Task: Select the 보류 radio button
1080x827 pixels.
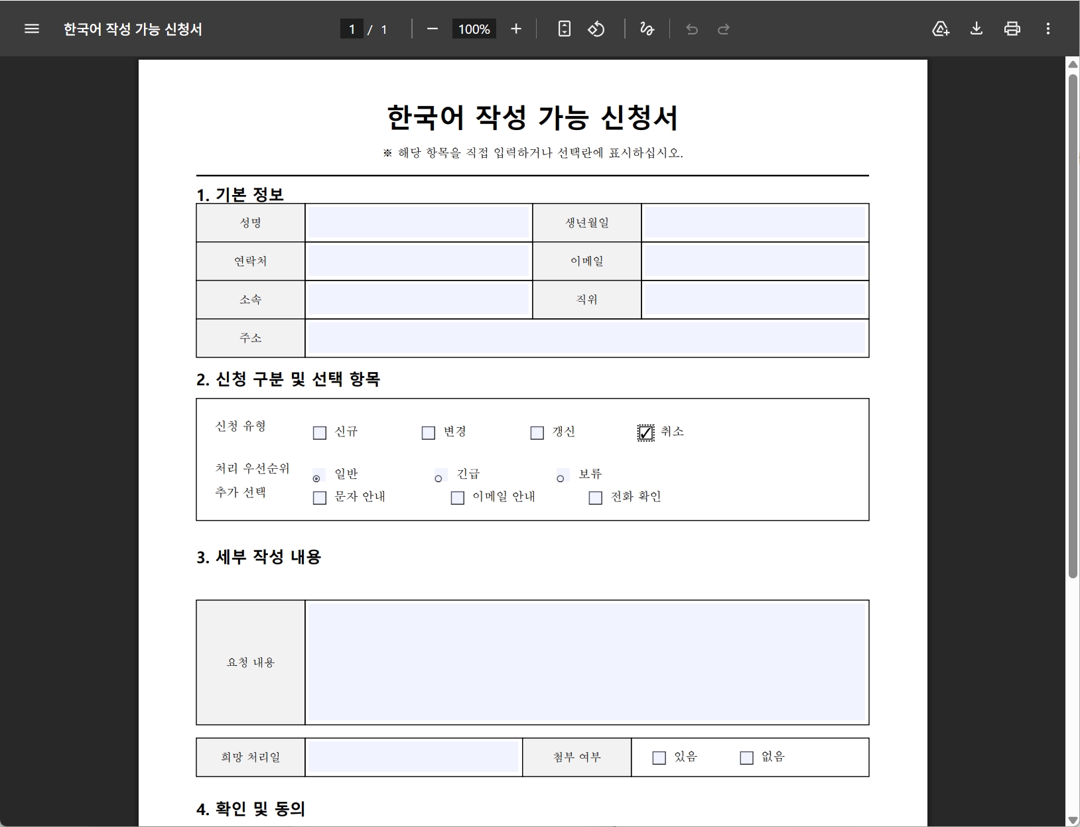Action: pyautogui.click(x=561, y=478)
